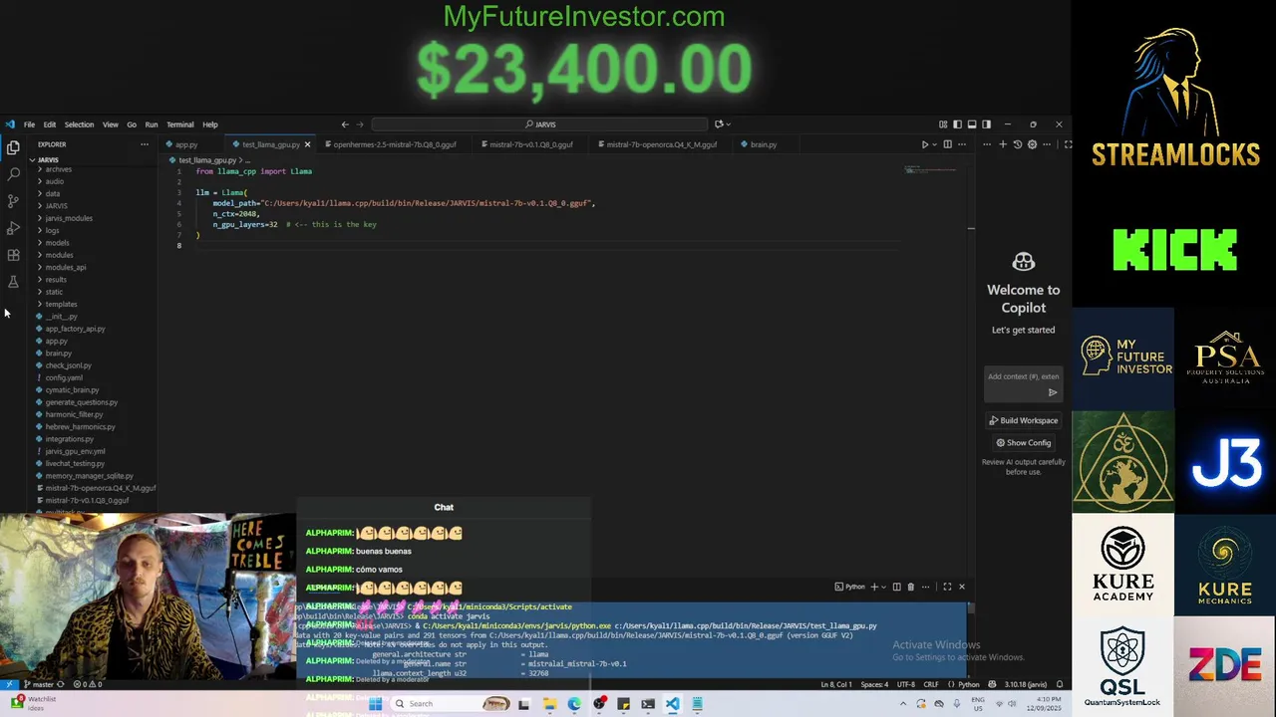Maximize the terminal panel size

point(947,587)
